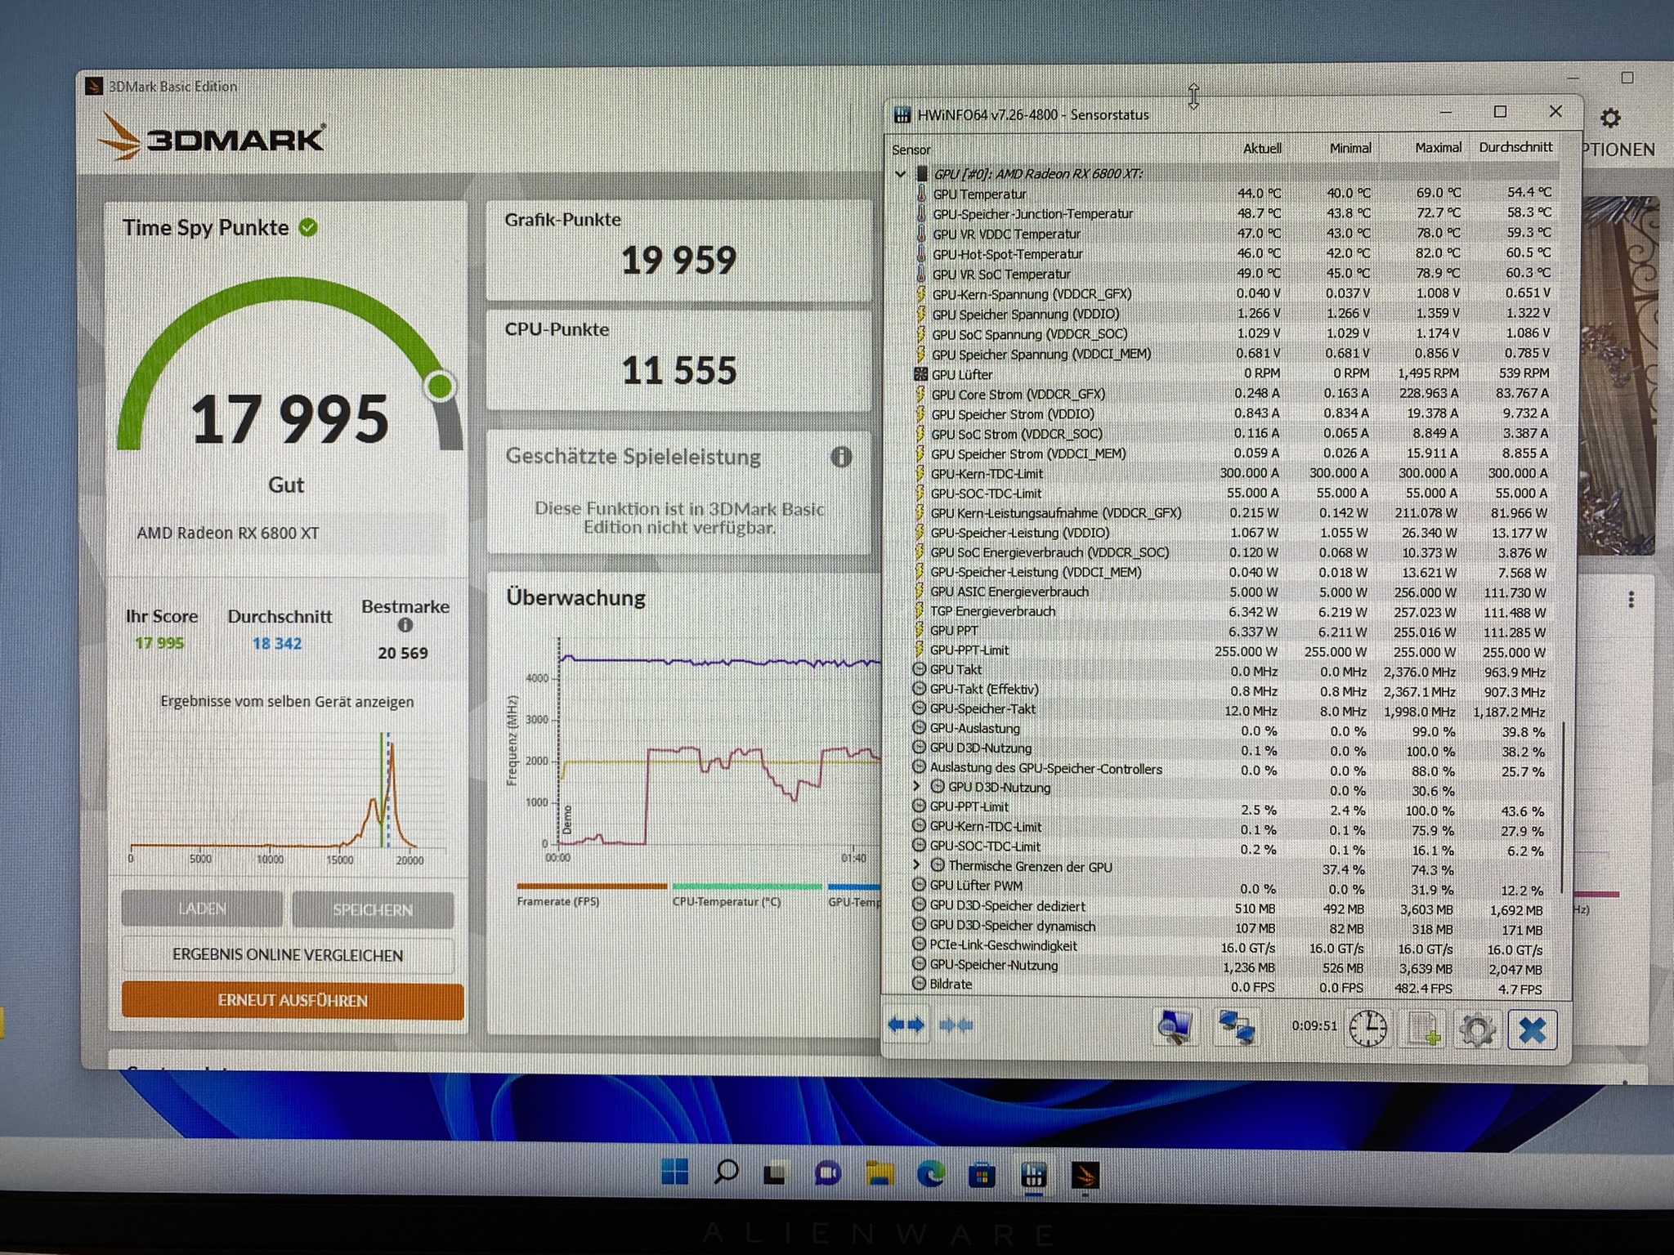This screenshot has width=1674, height=1255.
Task: Reset sensor values with the clock icon
Action: [1367, 1028]
